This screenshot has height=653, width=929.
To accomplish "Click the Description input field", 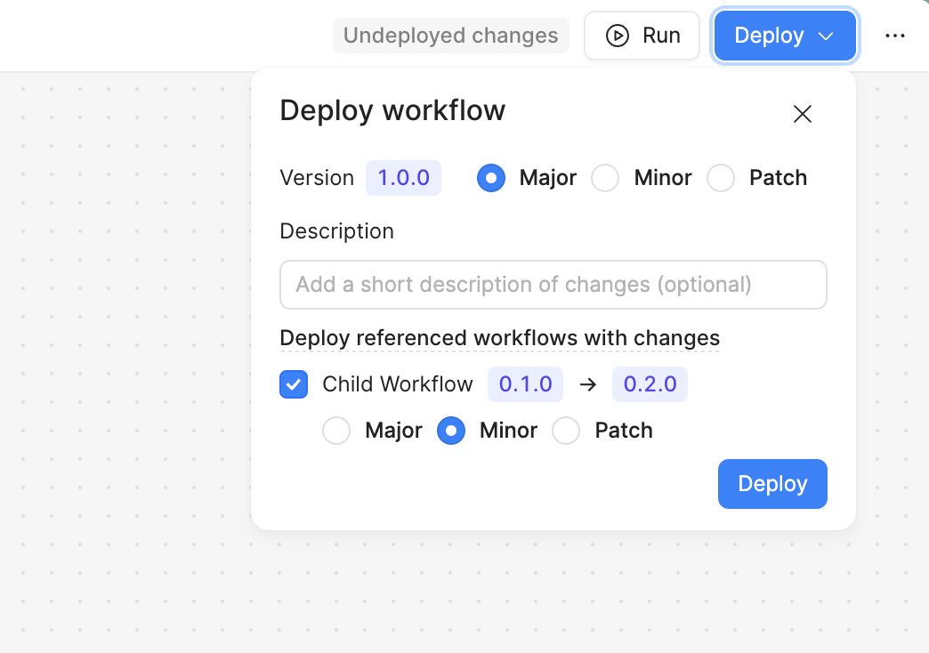I will (x=553, y=285).
